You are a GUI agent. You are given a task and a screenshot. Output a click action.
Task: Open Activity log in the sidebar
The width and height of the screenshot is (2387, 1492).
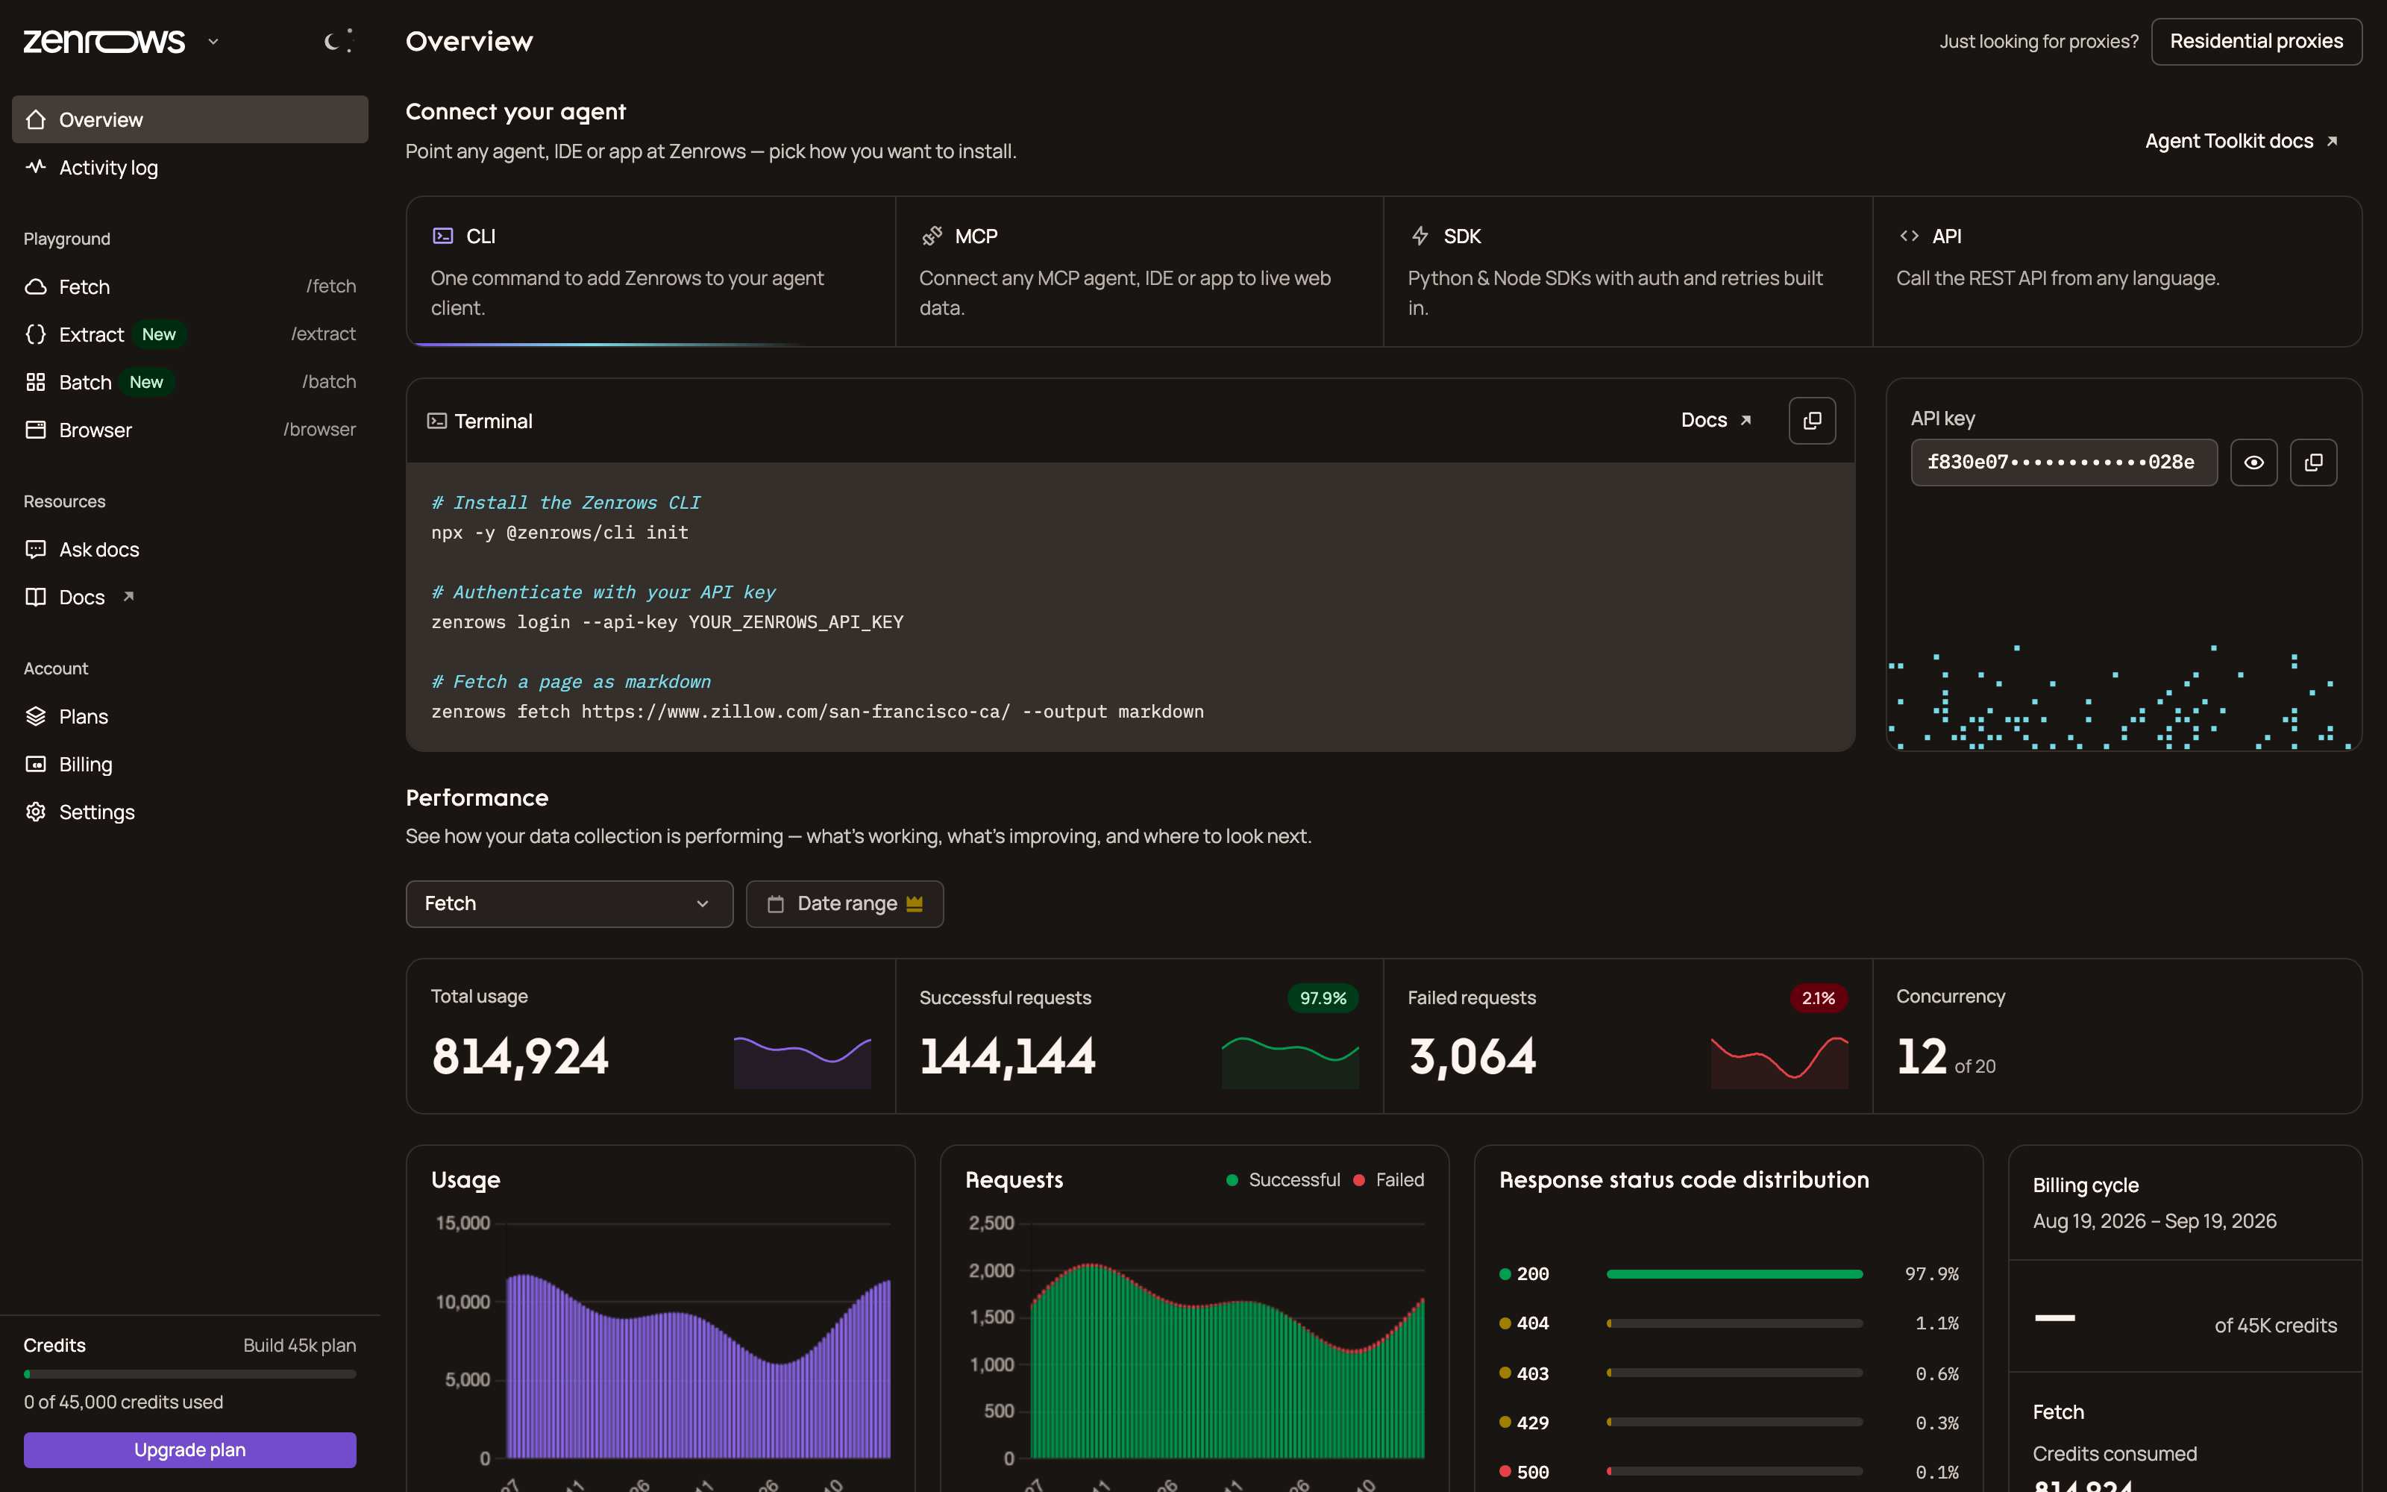(x=190, y=168)
